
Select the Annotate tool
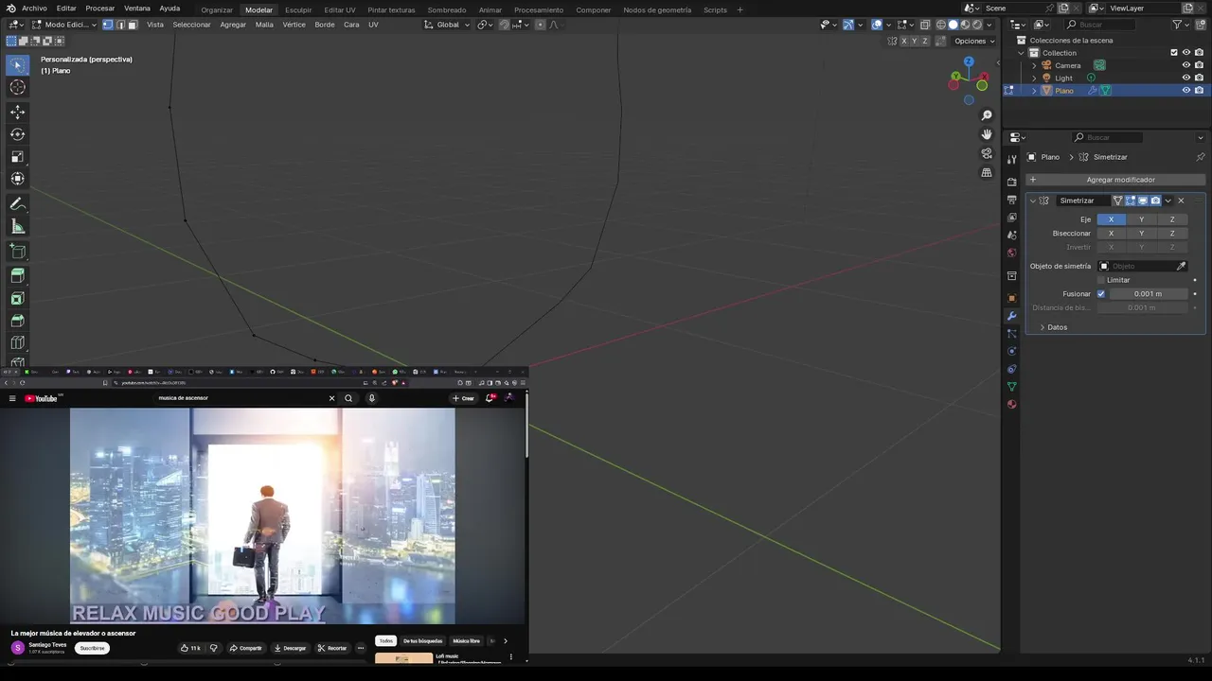tap(17, 204)
